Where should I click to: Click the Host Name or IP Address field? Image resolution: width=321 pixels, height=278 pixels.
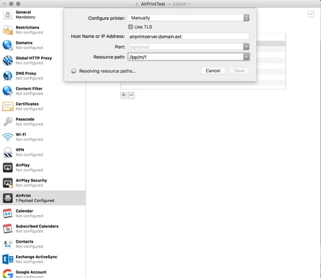[189, 37]
